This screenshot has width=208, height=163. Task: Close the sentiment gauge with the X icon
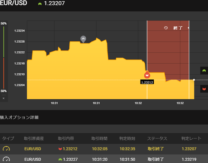3,98
